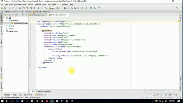Image resolution: width=183 pixels, height=103 pixels.
Task: Open the Navigate menu
Action: coord(17,5)
